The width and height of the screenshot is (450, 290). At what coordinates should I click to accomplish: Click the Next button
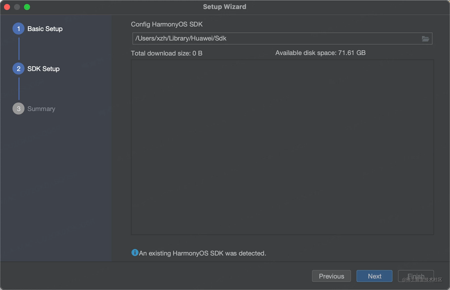[375, 276]
